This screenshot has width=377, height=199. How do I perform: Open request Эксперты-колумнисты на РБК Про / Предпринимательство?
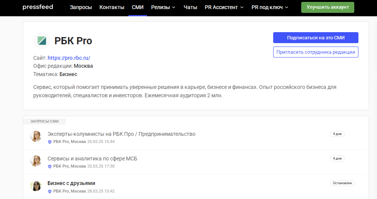pyautogui.click(x=121, y=134)
